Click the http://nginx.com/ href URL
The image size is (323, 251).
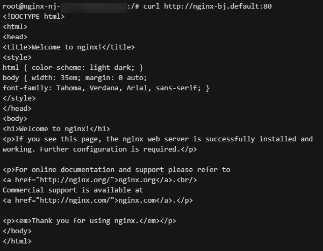pos(75,200)
